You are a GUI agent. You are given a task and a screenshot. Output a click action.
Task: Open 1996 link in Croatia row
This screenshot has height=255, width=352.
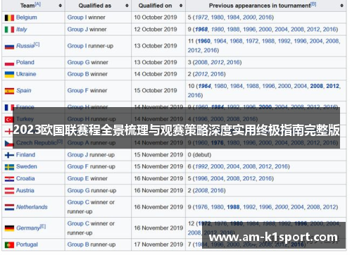point(201,178)
